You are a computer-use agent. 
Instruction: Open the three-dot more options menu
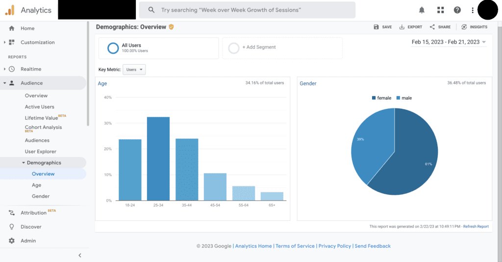pos(473,10)
